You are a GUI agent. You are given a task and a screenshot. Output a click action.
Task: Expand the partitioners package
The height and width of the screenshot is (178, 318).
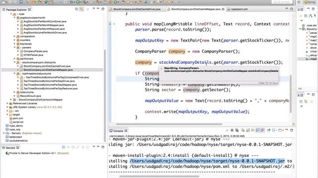[14, 58]
